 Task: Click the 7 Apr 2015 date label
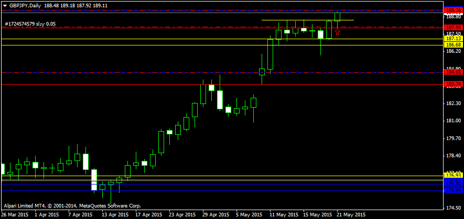pyautogui.click(x=81, y=215)
